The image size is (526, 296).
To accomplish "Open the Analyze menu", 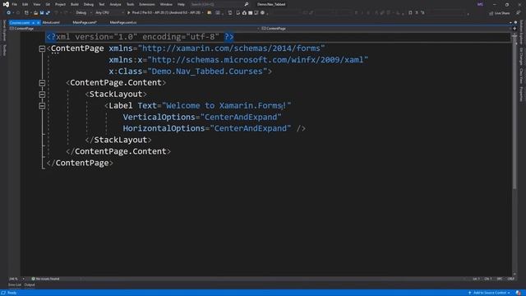I will click(115, 4).
